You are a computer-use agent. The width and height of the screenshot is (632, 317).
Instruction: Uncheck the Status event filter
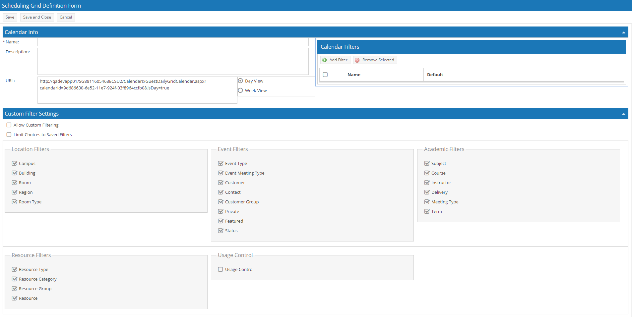(221, 231)
